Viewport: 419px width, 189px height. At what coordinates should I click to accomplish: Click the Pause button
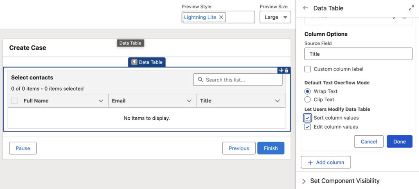pos(23,148)
